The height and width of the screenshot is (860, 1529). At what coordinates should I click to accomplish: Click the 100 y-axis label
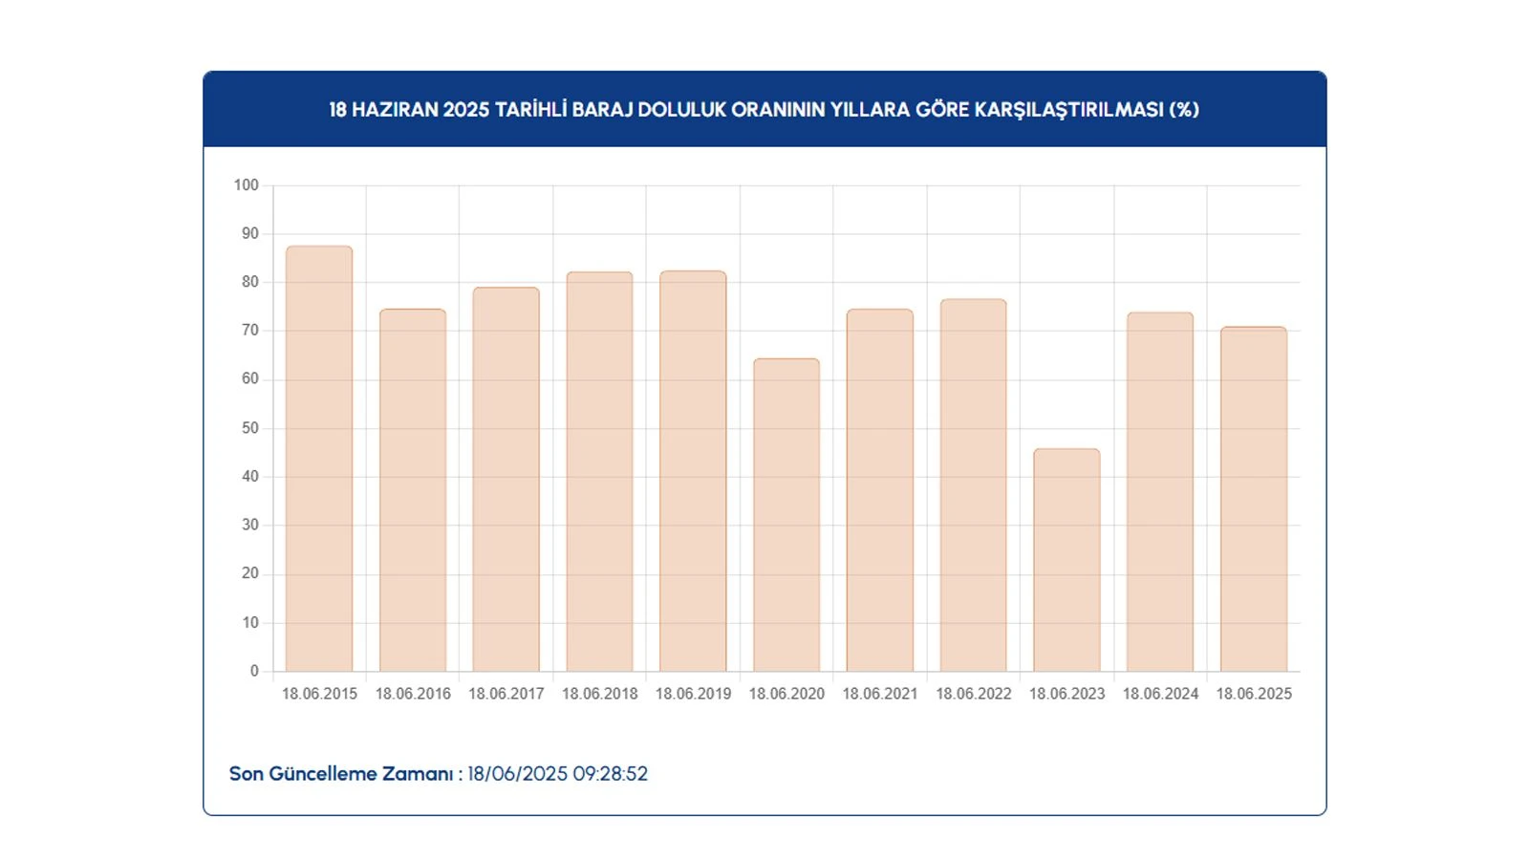[x=246, y=185]
